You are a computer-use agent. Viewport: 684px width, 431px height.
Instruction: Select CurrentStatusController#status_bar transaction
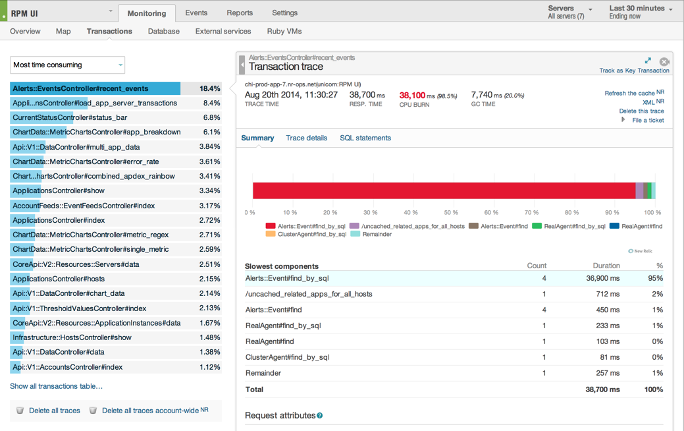116,117
